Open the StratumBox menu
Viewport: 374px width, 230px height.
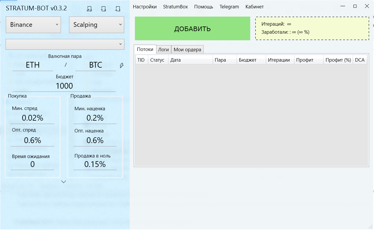click(175, 7)
